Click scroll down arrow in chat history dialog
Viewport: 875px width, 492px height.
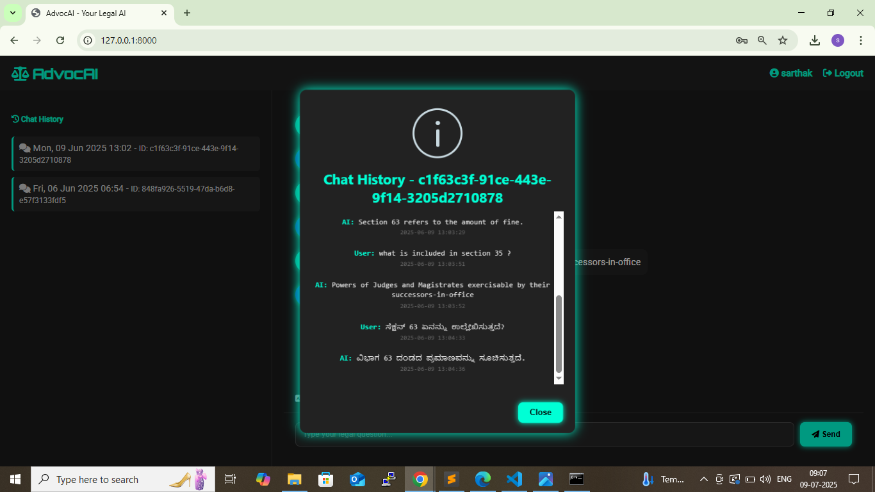[559, 379]
